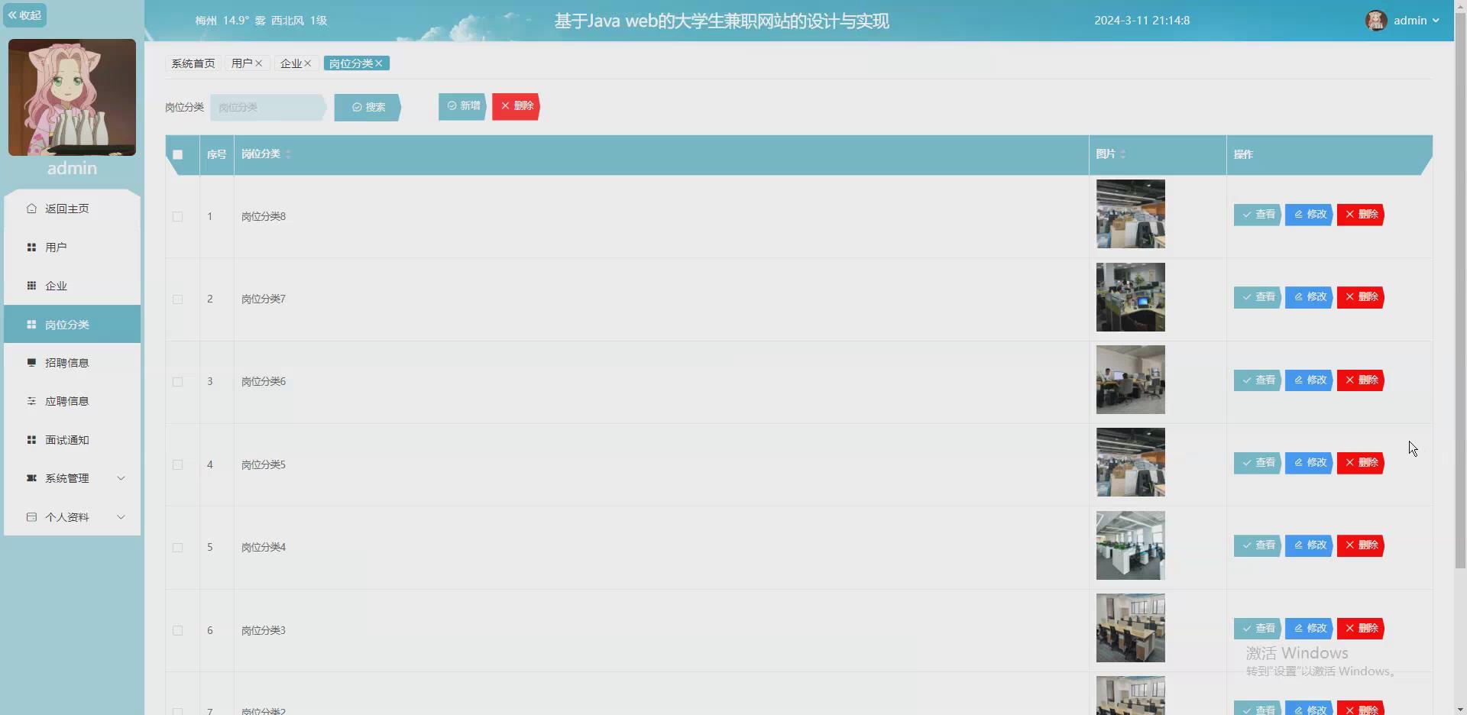Click the admin avatar picture in sidebar
Viewport: 1467px width, 715px height.
(72, 97)
